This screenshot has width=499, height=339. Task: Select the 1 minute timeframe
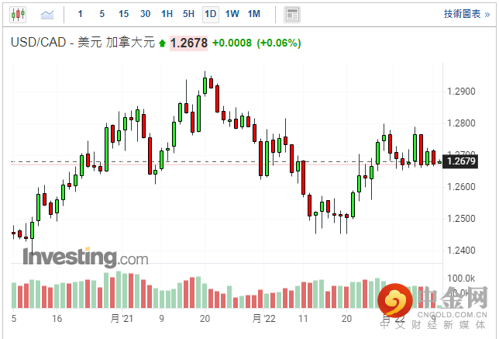(x=81, y=14)
